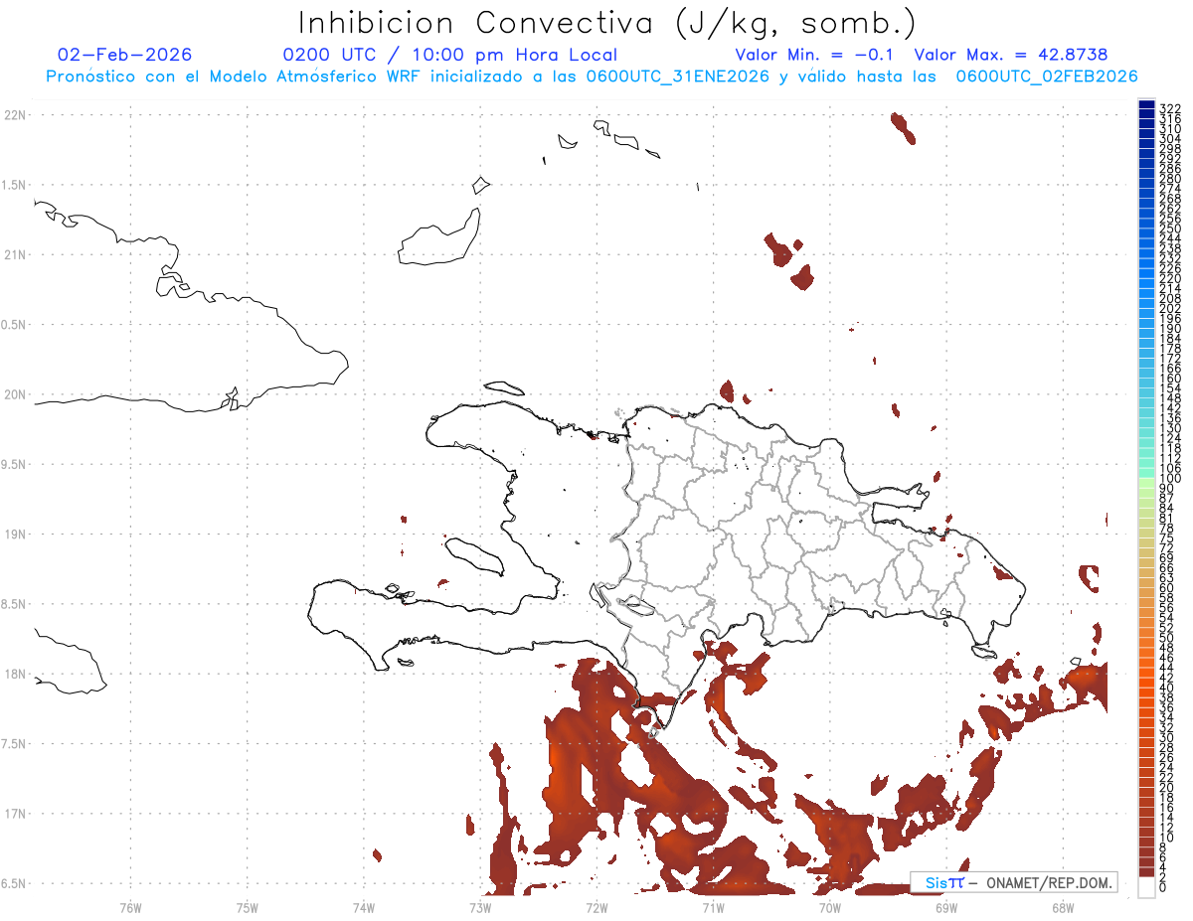Click the "6.5N" latitude label
This screenshot has height=921, width=1193.
pyautogui.click(x=15, y=883)
